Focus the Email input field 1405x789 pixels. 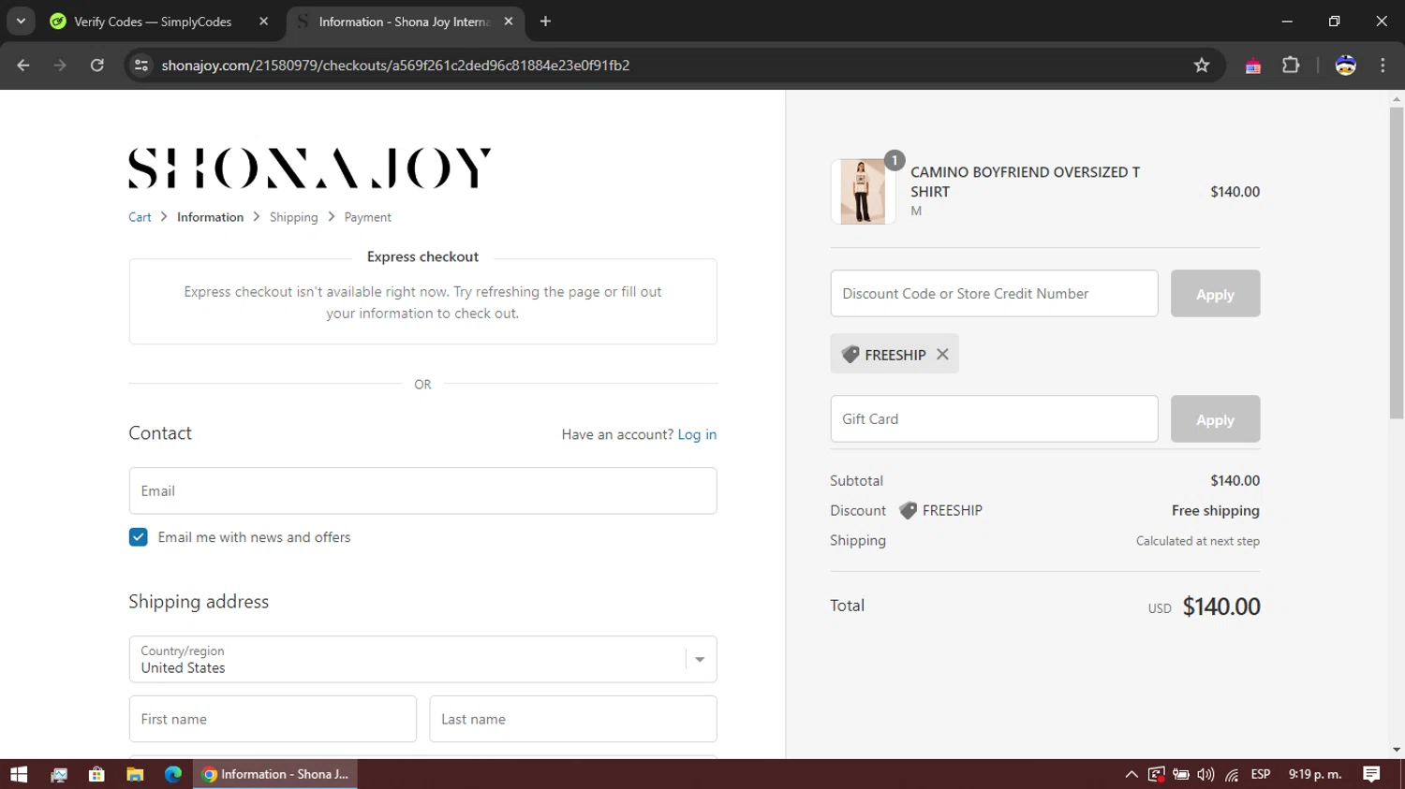(x=422, y=490)
